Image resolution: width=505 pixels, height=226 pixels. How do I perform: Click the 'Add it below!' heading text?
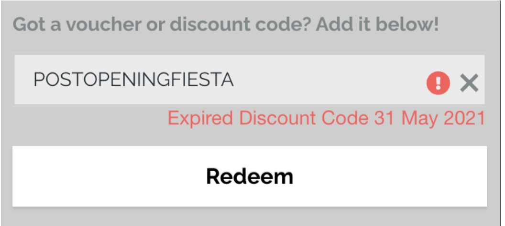click(377, 24)
